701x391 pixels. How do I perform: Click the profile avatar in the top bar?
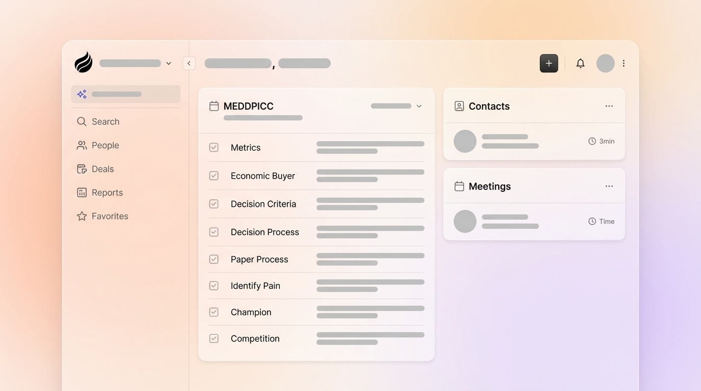click(605, 63)
